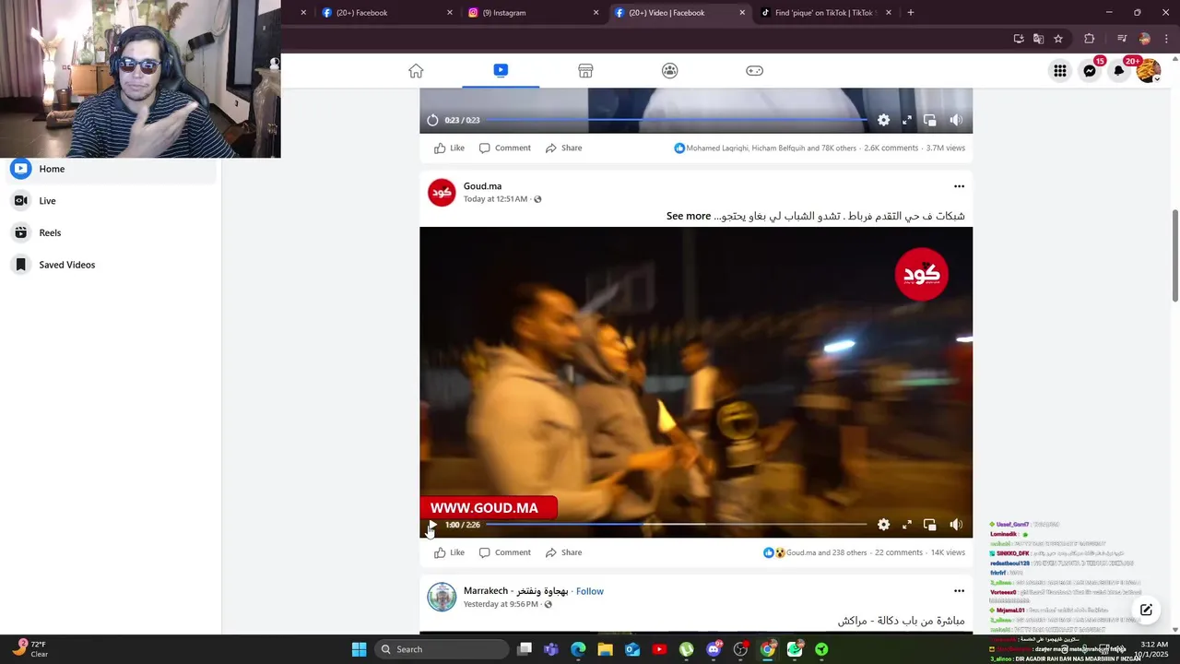This screenshot has width=1180, height=664.
Task: Enter fullscreen on the top video
Action: pyautogui.click(x=907, y=120)
